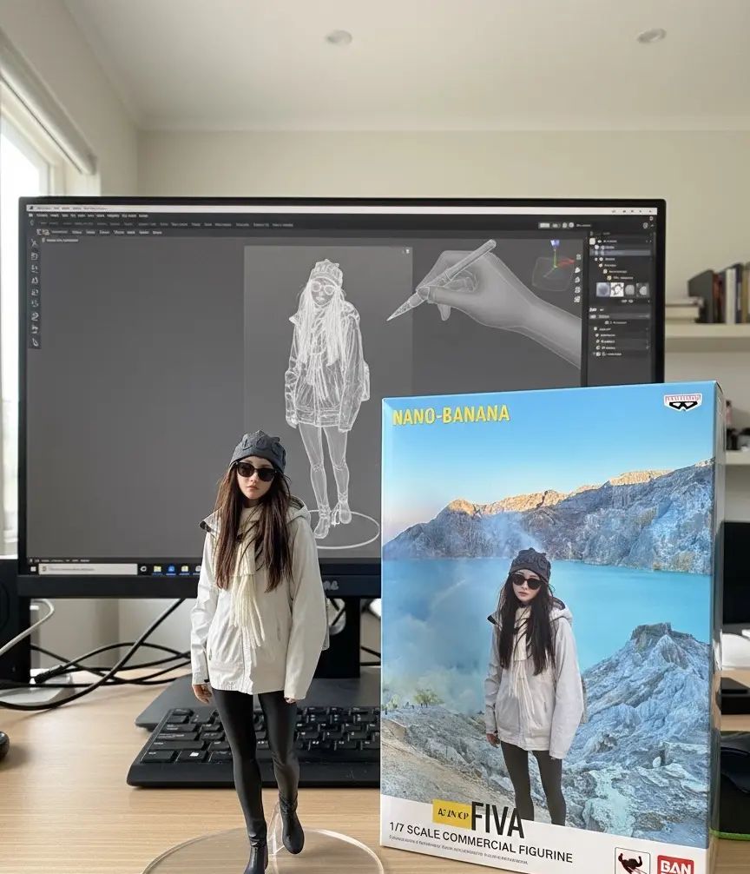Open the dropdown arrow at the panel header

[652, 225]
